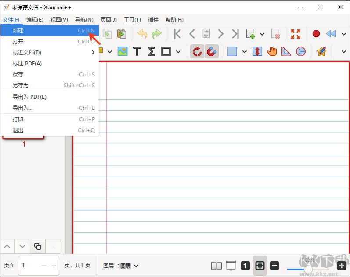Open the Help menu
Image resolution: width=350 pixels, height=277 pixels.
pos(174,20)
